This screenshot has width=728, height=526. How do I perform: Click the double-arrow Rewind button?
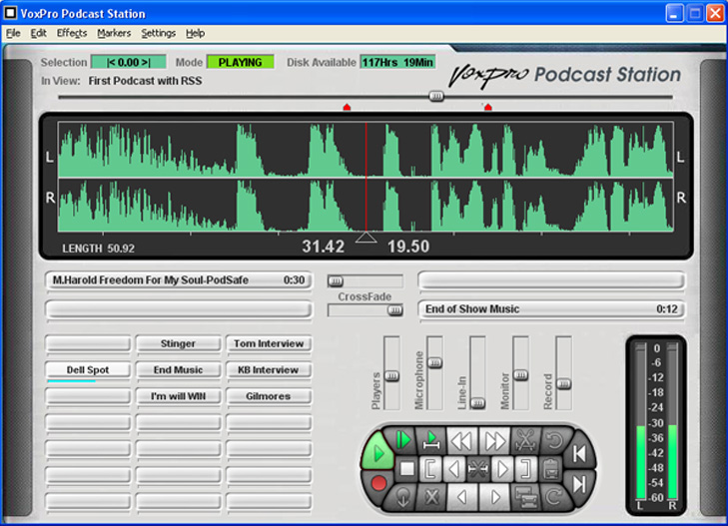click(459, 440)
